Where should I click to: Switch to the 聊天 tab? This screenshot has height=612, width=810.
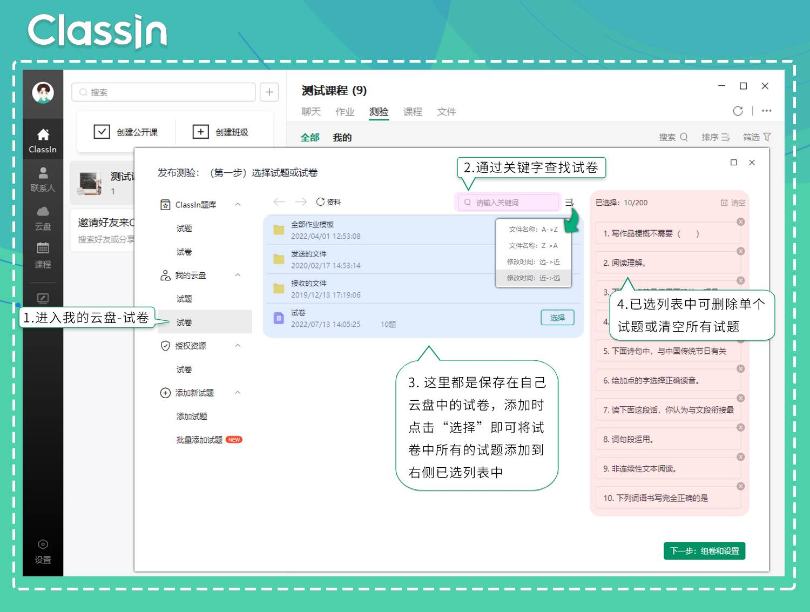point(311,111)
